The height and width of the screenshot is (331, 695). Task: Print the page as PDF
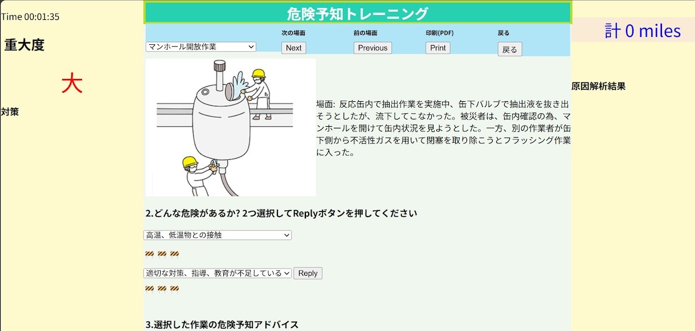[438, 48]
